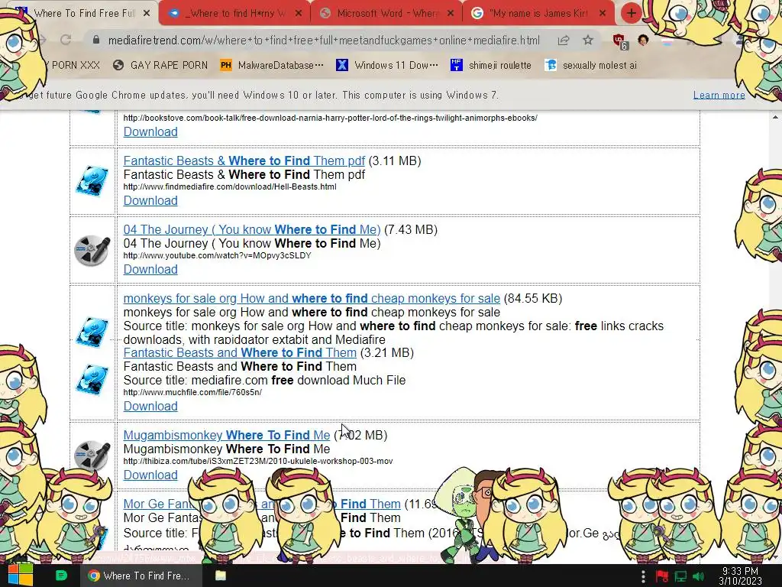Open 'Fantastic Beasts and Where to Find Them' link
Screen dimensions: 782x587
[240, 353]
